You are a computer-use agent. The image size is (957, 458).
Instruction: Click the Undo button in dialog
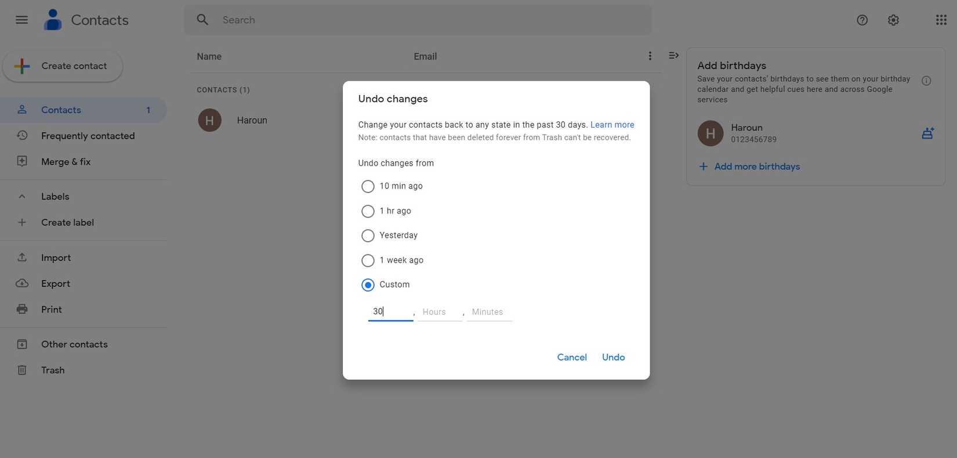613,357
